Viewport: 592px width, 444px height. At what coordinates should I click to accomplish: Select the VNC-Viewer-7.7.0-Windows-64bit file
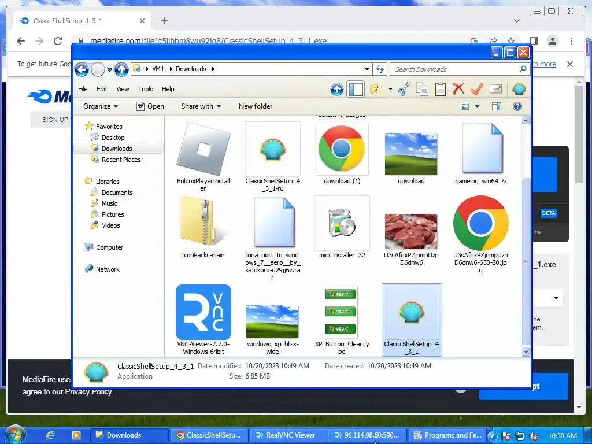203,319
